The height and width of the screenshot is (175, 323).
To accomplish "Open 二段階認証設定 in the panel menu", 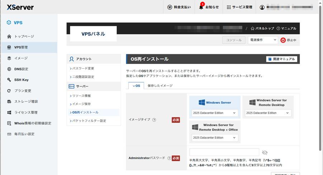I will pos(83,77).
